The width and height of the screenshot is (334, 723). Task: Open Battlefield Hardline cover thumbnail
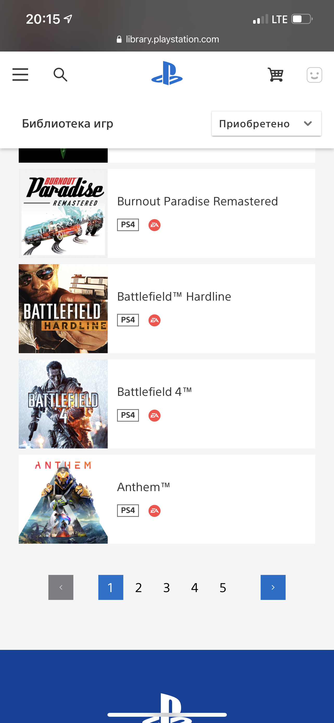click(63, 309)
